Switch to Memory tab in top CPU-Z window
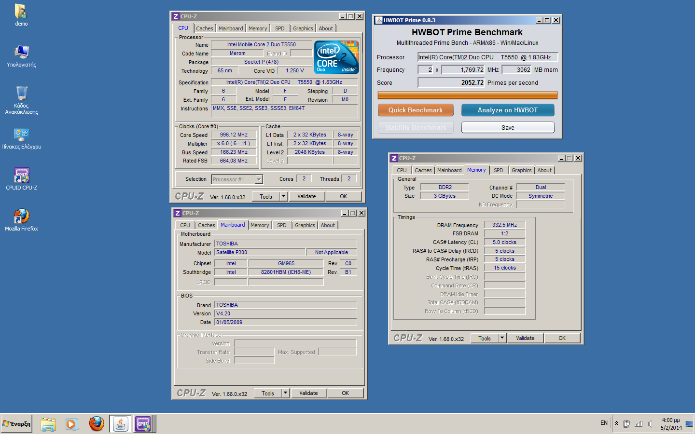 (x=258, y=28)
